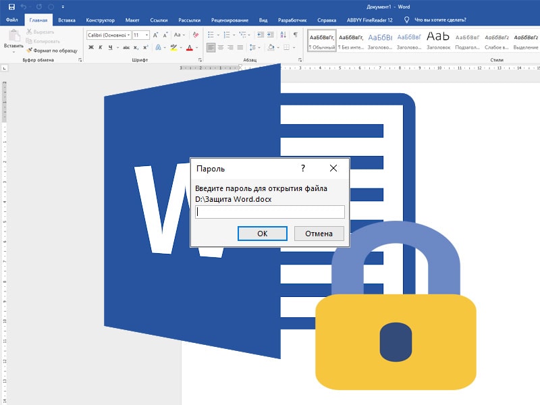Select align left paragraph icon
The image size is (540, 405).
[211, 47]
